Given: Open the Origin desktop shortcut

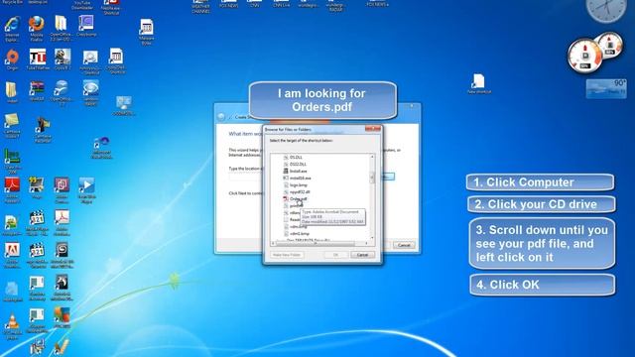Looking at the screenshot, I should [12, 59].
